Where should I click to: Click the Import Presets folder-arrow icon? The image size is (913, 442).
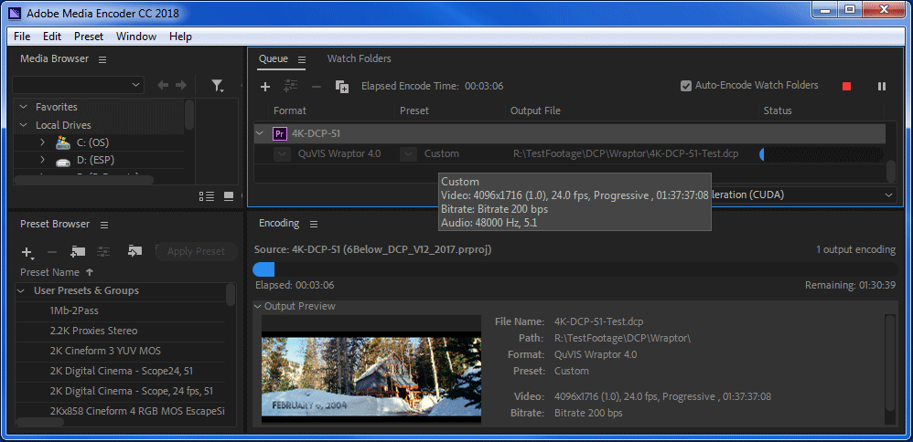tap(135, 251)
